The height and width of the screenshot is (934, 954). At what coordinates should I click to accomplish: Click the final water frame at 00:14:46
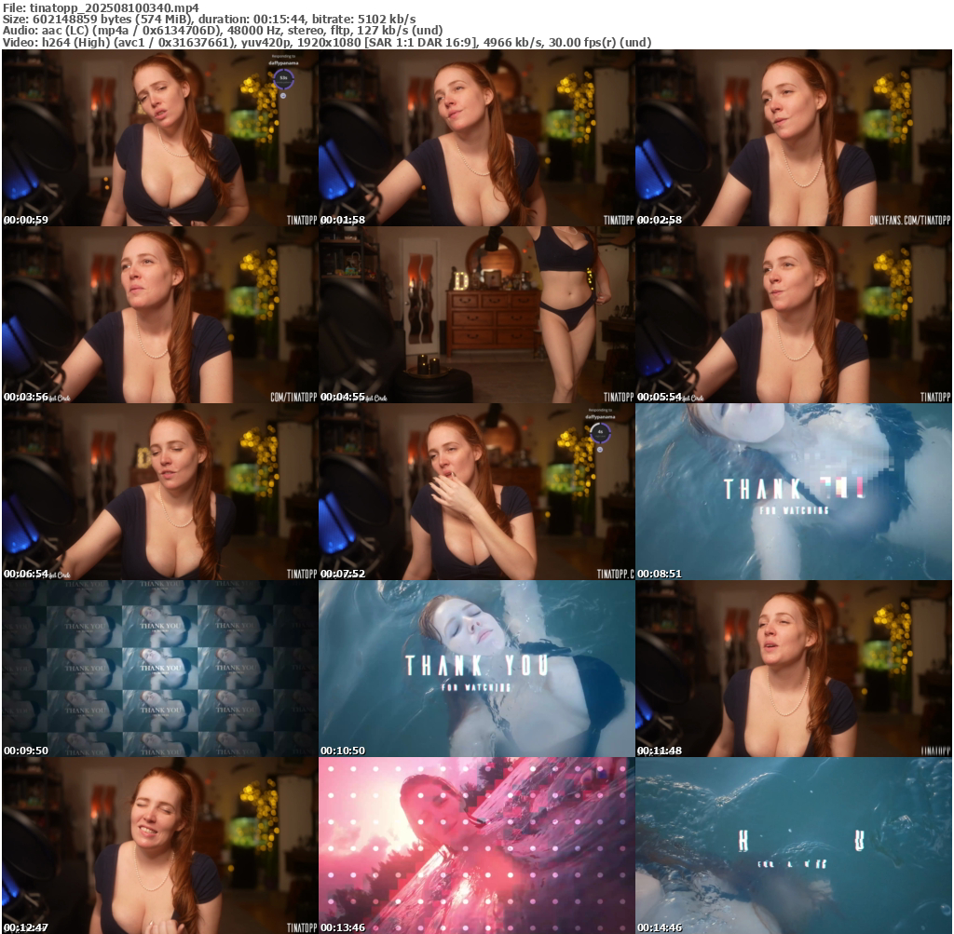tap(794, 846)
